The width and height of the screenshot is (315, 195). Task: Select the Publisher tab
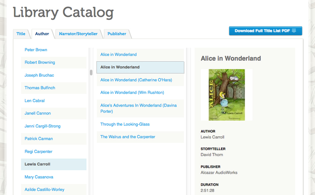point(116,34)
